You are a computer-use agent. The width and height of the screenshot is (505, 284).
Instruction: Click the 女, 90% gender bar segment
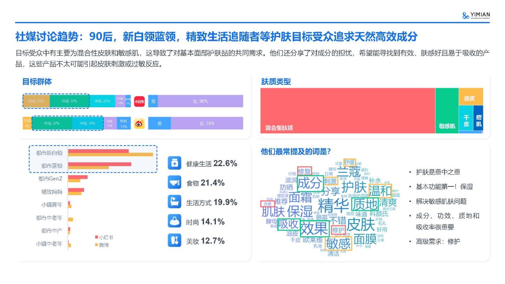[200, 101]
